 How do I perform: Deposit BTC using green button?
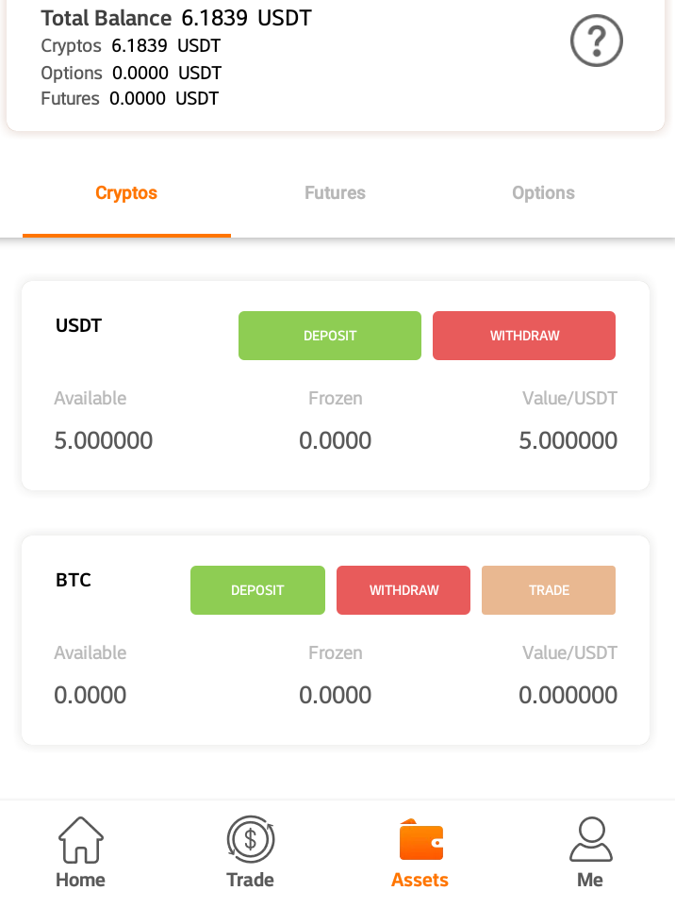(257, 590)
